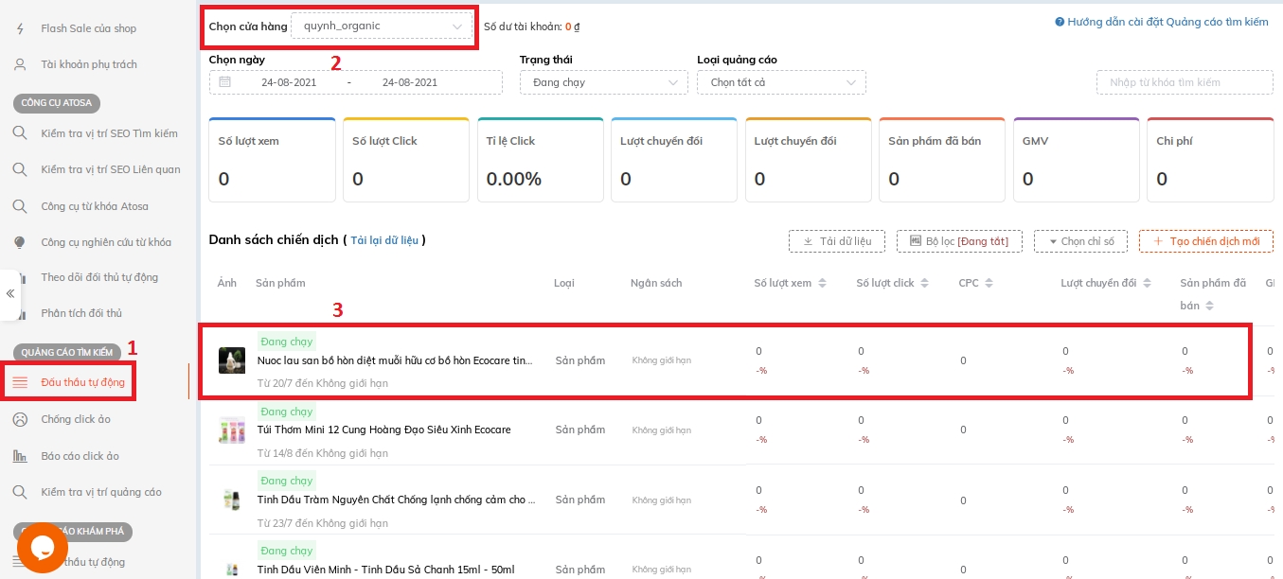The image size is (1283, 579).
Task: Sort by Lượt chuyển đổi column
Action: [x=1147, y=283]
